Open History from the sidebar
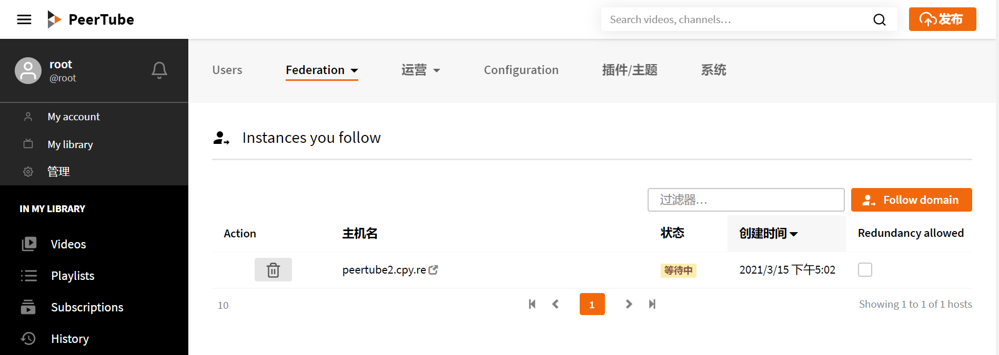999x355 pixels. click(x=69, y=338)
